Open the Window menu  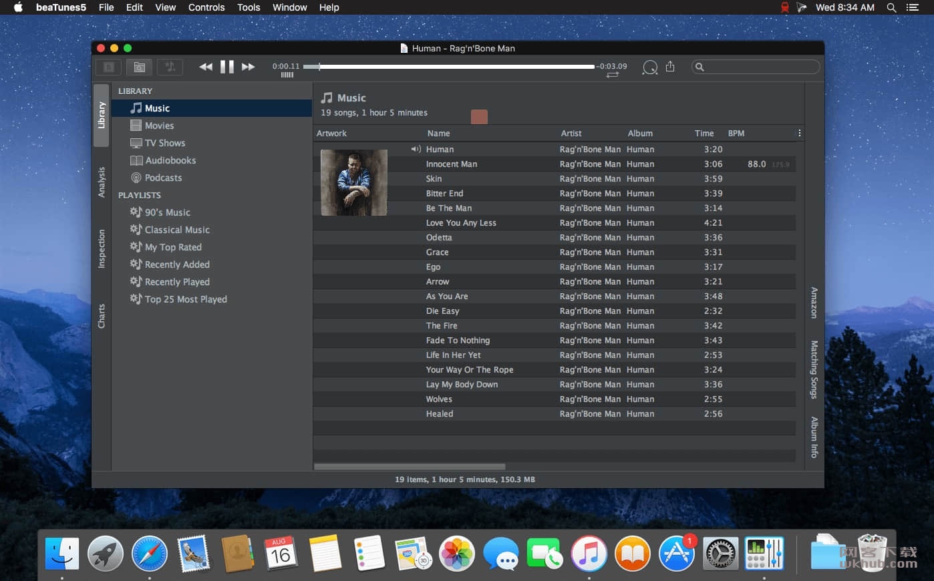(290, 7)
